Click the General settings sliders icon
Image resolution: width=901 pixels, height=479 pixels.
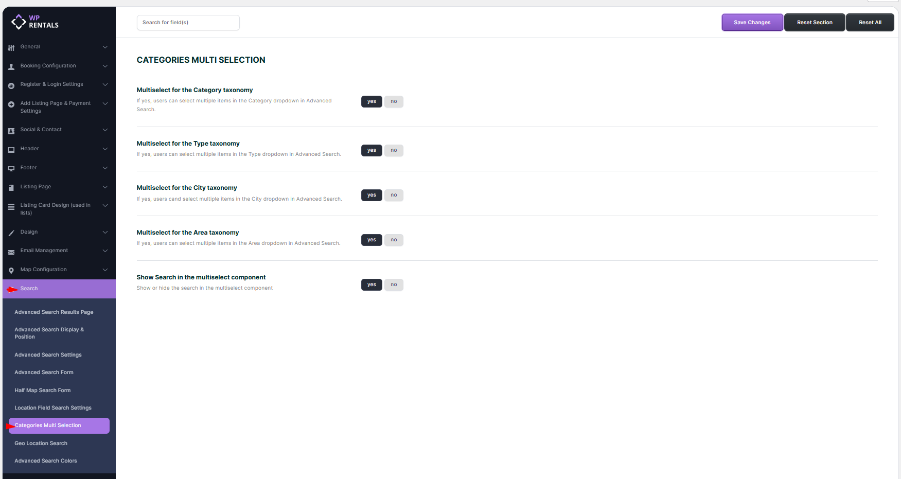point(11,47)
